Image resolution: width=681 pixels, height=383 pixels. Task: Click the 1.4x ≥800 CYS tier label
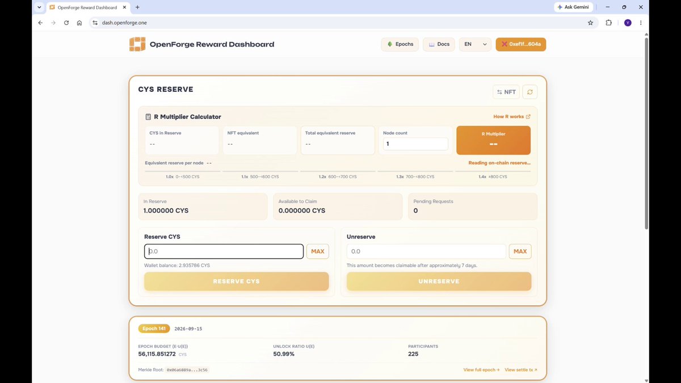pos(493,177)
